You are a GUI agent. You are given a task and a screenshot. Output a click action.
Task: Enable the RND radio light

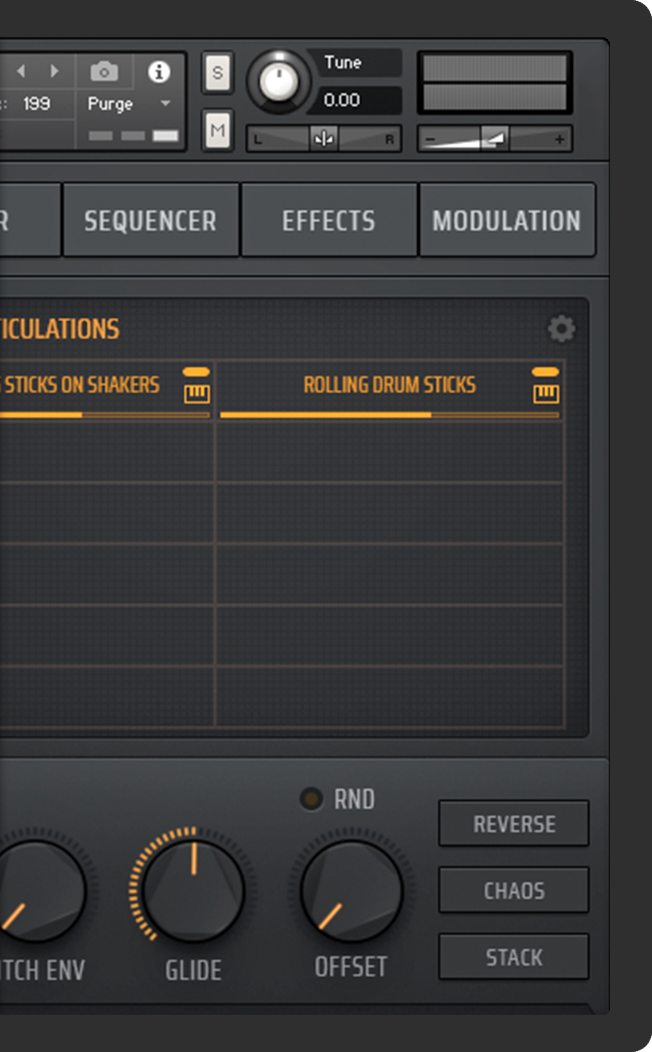311,799
